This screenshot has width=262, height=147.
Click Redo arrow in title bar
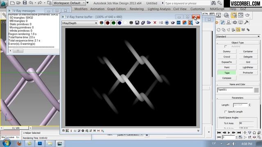point(40,3)
